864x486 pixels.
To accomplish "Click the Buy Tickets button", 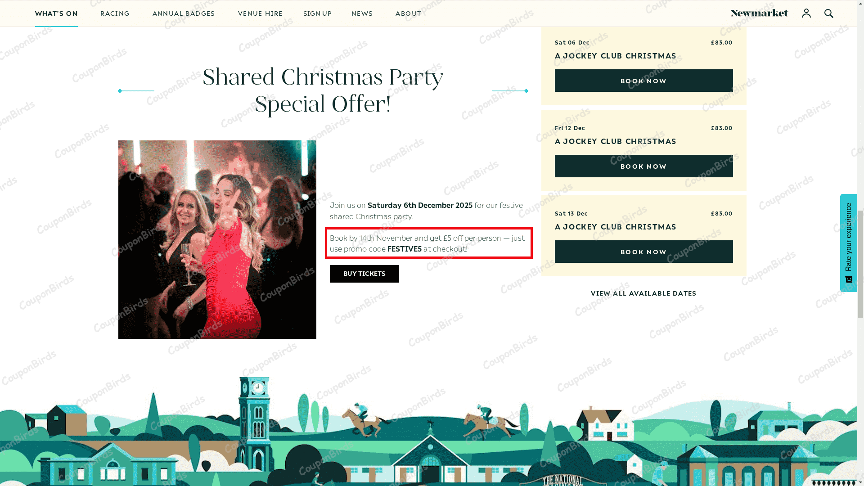I will click(364, 274).
